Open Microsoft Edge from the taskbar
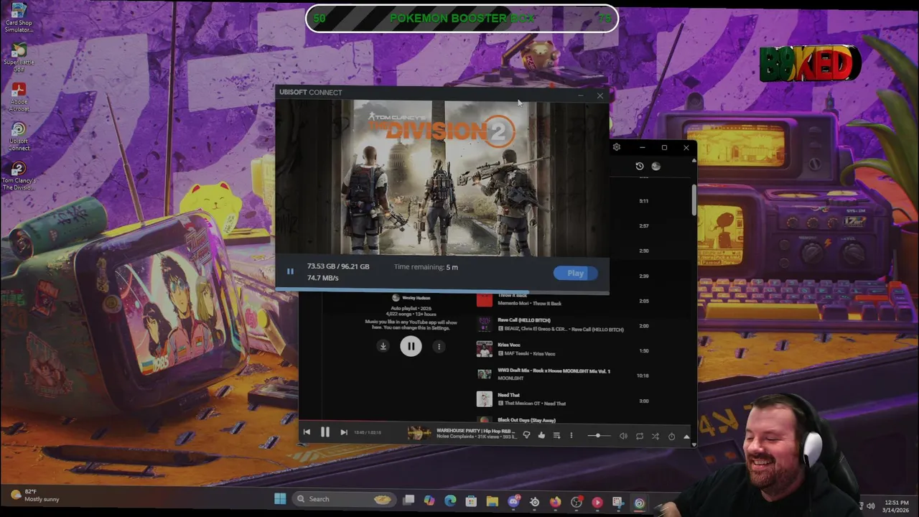The image size is (919, 517). 450,500
